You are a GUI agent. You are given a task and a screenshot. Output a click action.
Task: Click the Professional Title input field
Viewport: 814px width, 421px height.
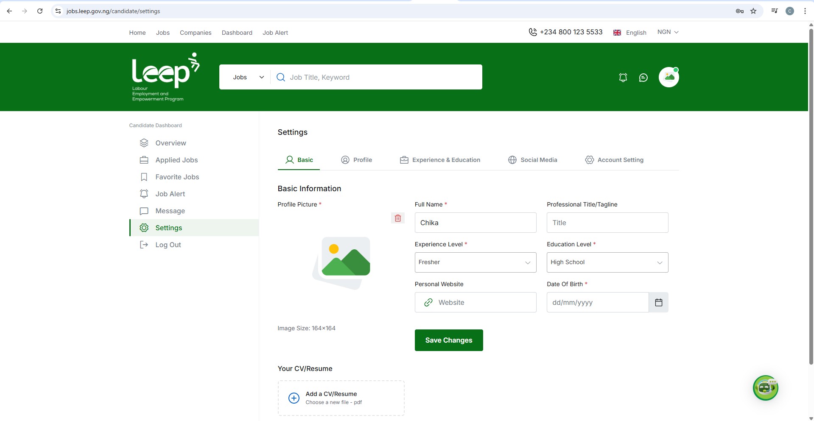click(607, 223)
